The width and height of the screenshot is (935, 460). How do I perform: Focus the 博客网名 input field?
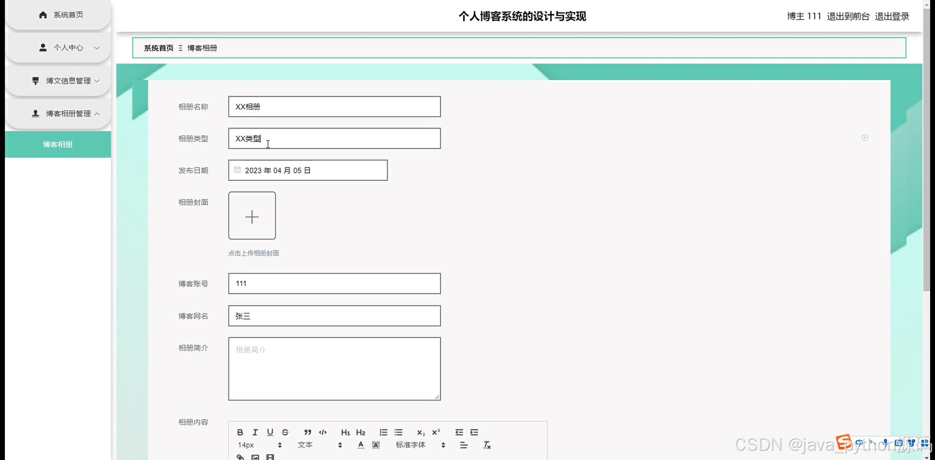334,315
